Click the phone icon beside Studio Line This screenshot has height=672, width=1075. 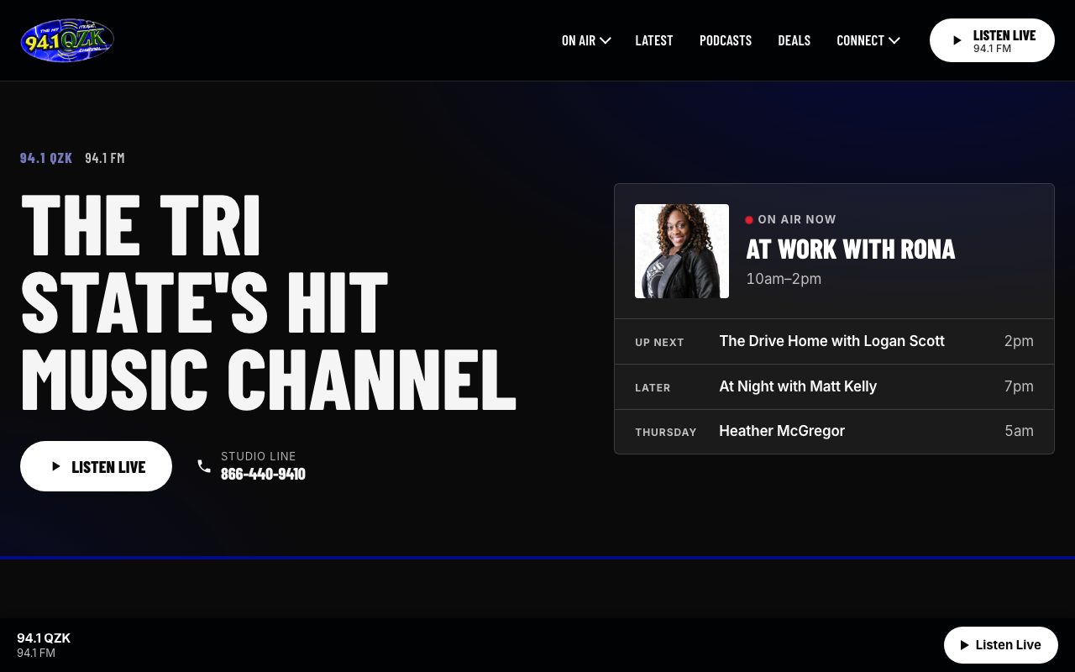204,466
